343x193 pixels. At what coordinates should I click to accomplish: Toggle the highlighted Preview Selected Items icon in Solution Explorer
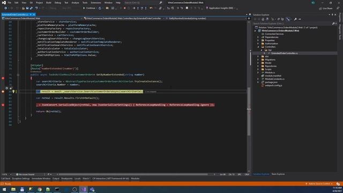point(288,19)
